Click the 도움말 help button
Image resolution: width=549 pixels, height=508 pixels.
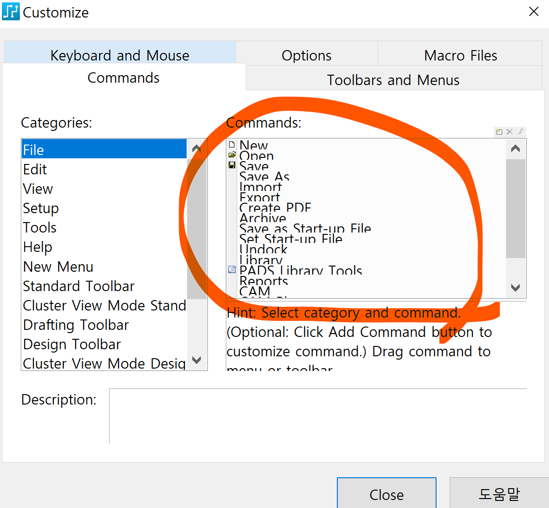[x=499, y=494]
